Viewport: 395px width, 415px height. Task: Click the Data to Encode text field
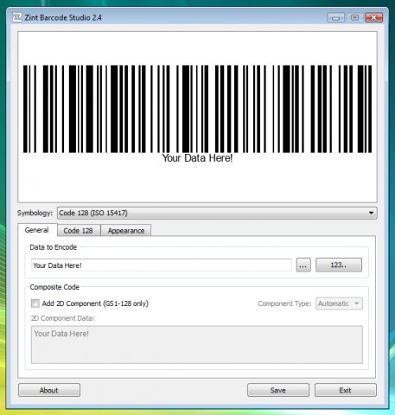[161, 265]
